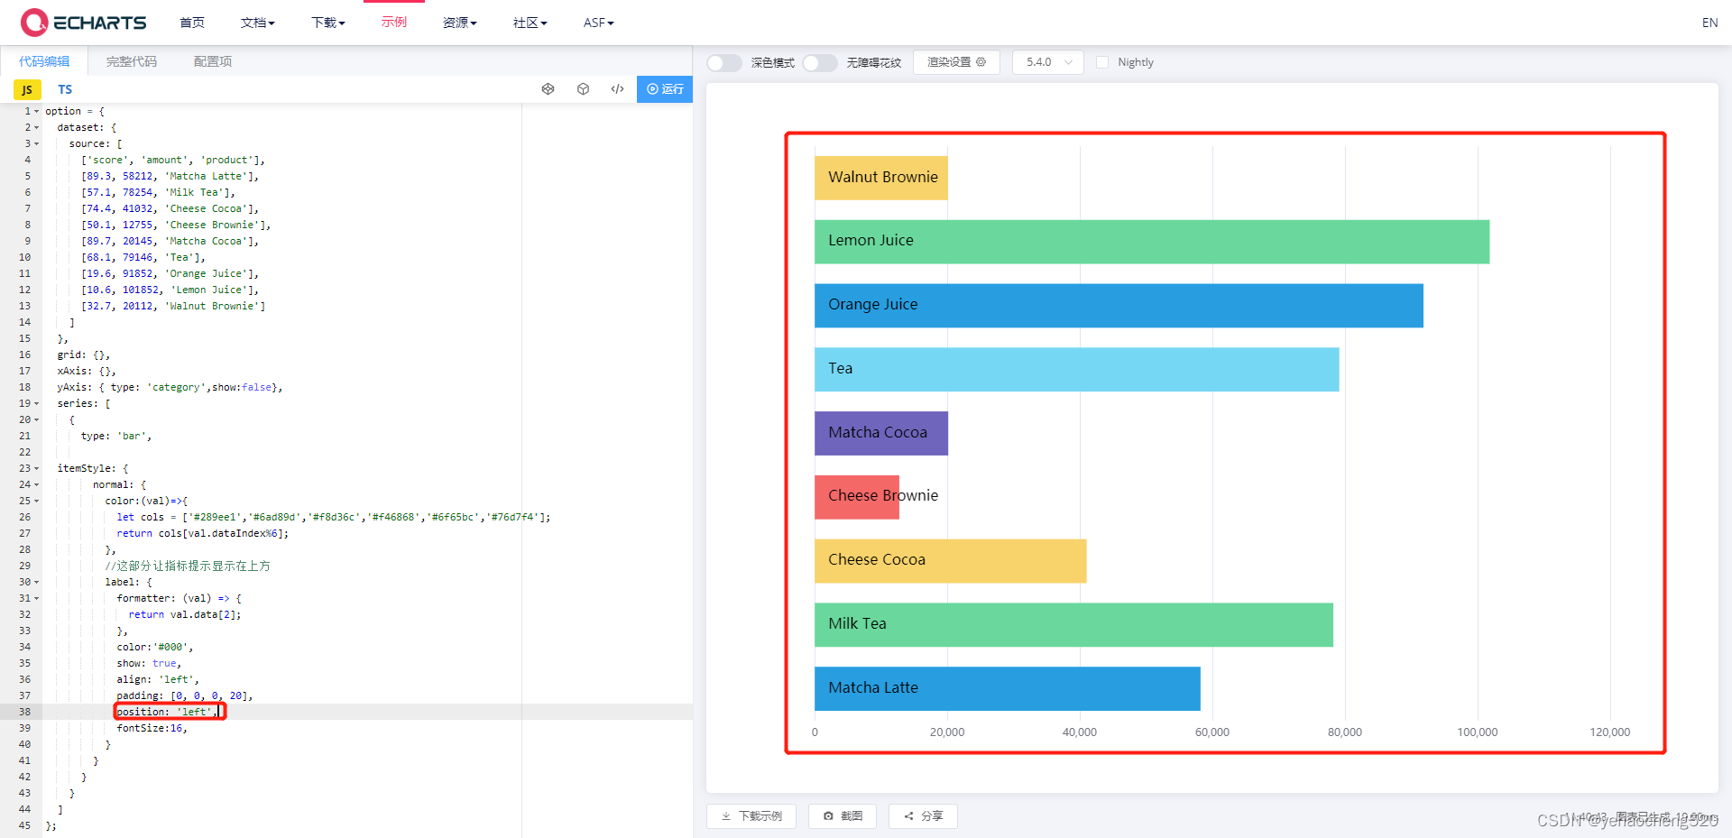The image size is (1732, 838).
Task: Click line number 38 in gutter
Action: tap(24, 712)
